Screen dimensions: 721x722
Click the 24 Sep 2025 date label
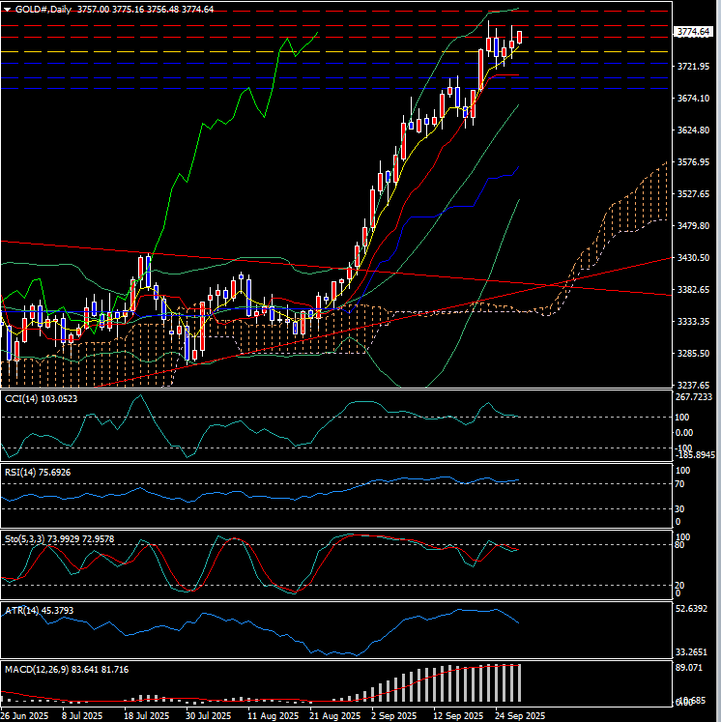516,716
